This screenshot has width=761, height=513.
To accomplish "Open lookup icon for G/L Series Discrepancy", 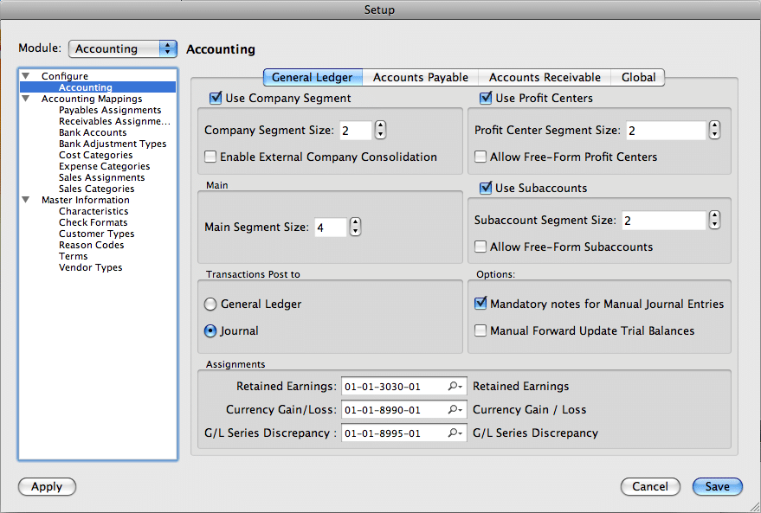I will tap(455, 433).
